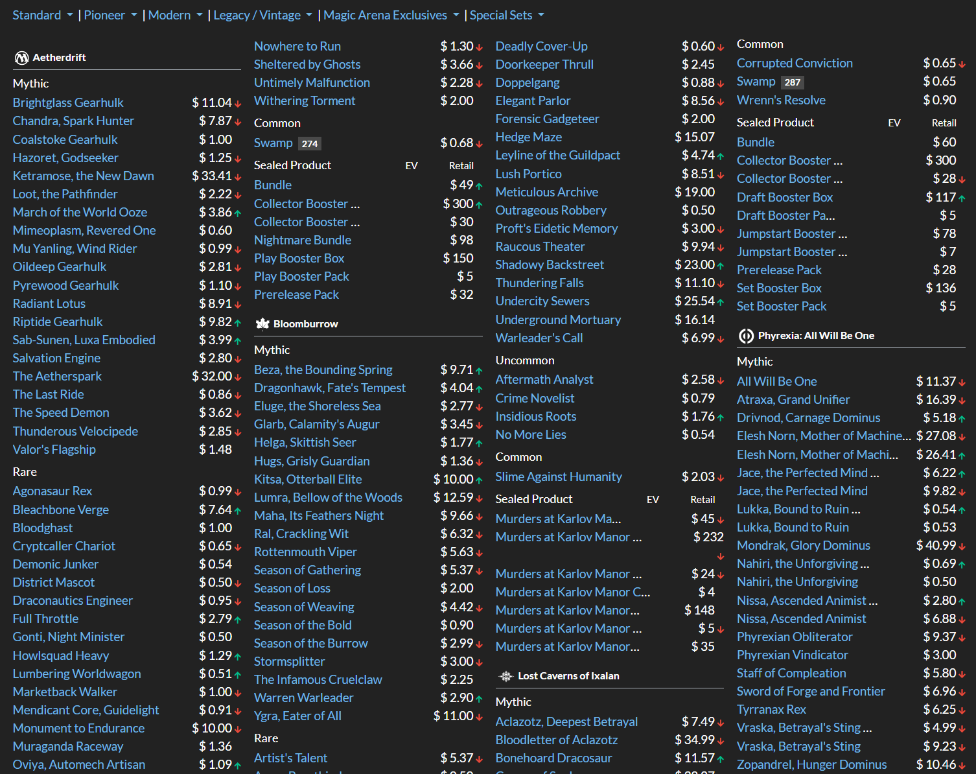Screen dimensions: 976x774
Task: Expand the Pioneer dropdown
Action: click(x=110, y=15)
